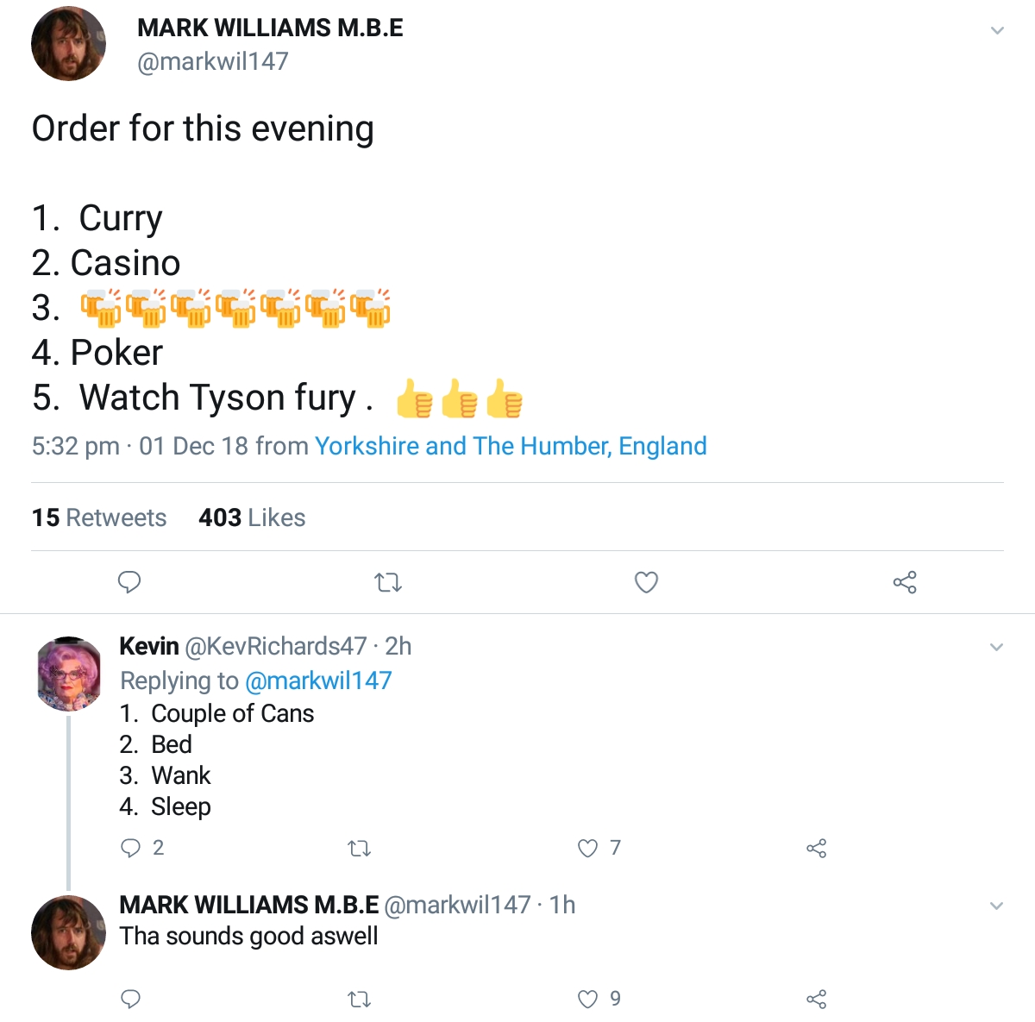
Task: Like the main 'Order for this evening' tweet
Action: [646, 583]
